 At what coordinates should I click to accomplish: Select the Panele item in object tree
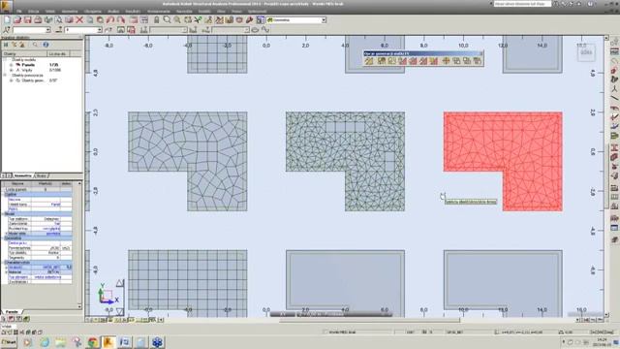(x=28, y=65)
